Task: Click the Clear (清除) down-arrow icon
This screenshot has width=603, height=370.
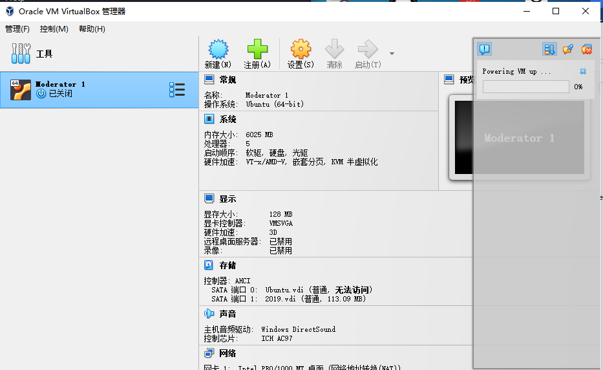Action: pyautogui.click(x=334, y=49)
